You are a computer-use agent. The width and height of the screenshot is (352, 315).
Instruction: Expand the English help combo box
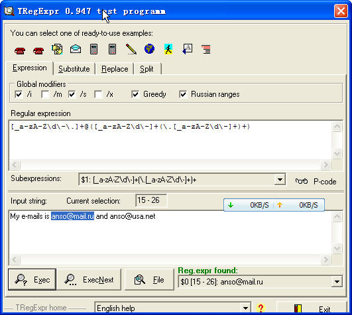(x=245, y=308)
